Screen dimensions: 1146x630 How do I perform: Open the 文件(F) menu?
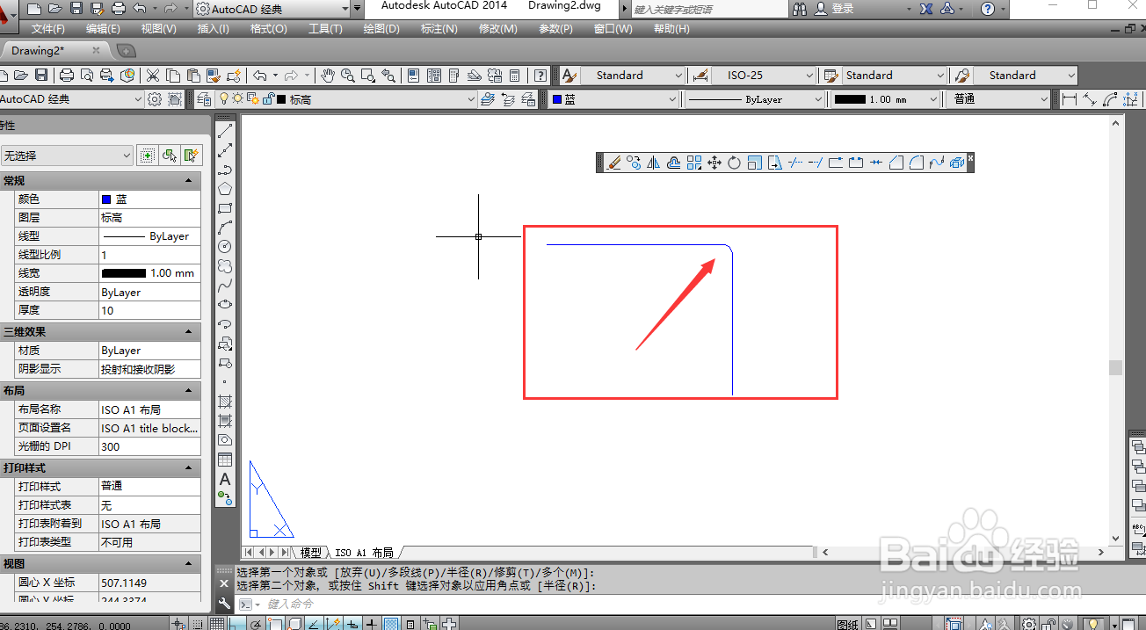49,29
